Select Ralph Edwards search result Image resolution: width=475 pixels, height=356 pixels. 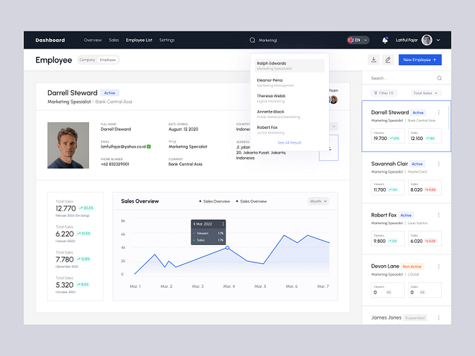coord(289,66)
